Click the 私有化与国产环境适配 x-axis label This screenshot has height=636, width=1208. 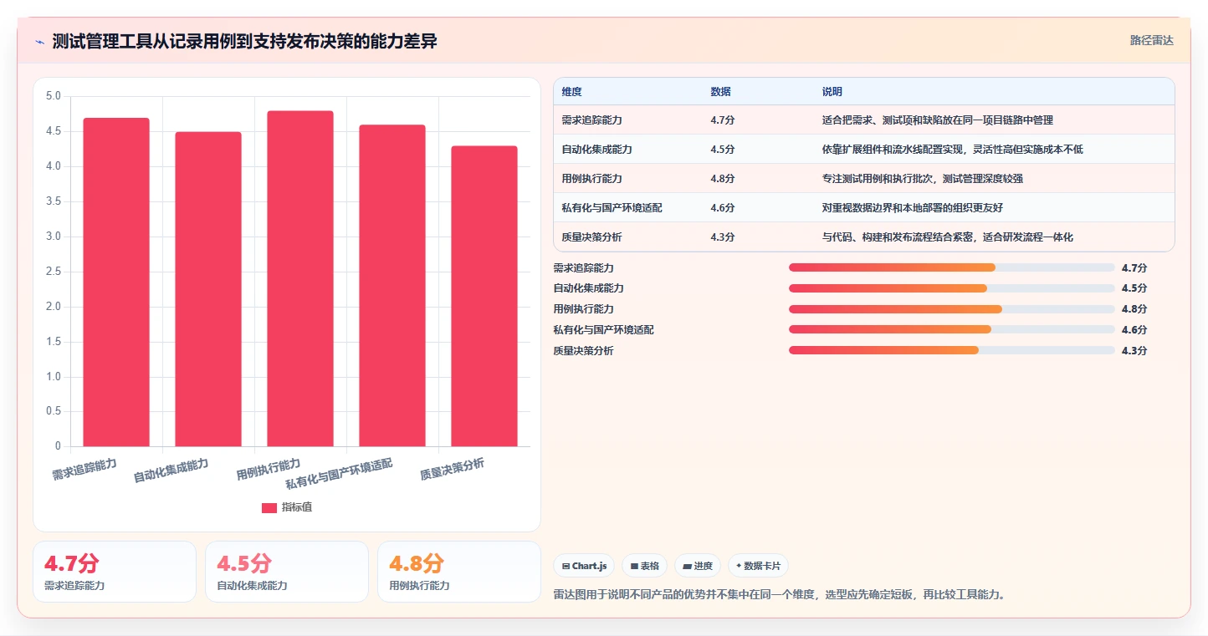coord(339,474)
